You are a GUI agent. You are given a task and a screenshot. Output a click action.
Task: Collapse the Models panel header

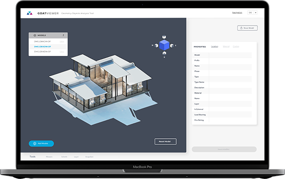pyautogui.click(x=48, y=36)
